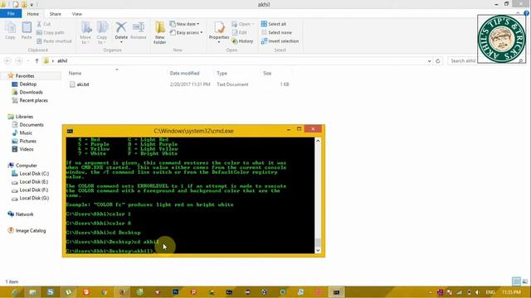The width and height of the screenshot is (531, 298).
Task: Switch to the Share ribbon tab
Action: [x=56, y=14]
